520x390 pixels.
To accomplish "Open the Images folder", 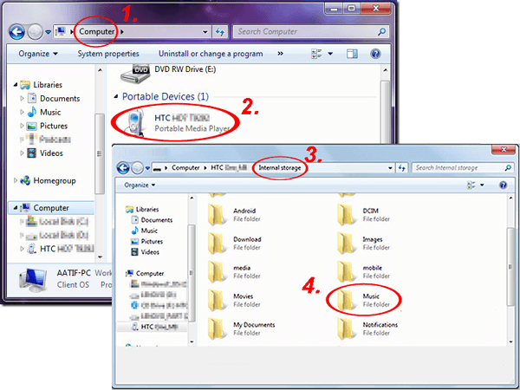I will [363, 243].
